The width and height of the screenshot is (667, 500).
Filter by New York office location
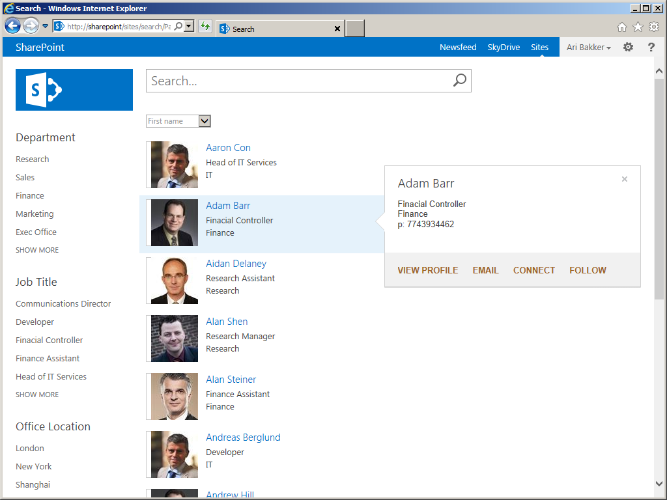tap(34, 466)
